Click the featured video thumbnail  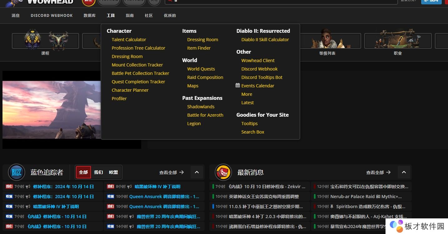(x=52, y=110)
